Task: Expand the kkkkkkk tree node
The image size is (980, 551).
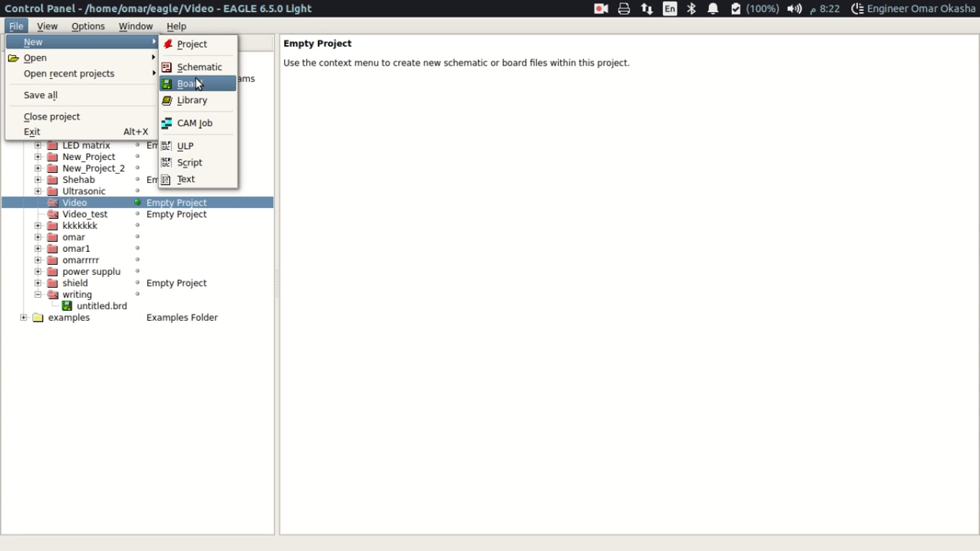Action: point(38,226)
